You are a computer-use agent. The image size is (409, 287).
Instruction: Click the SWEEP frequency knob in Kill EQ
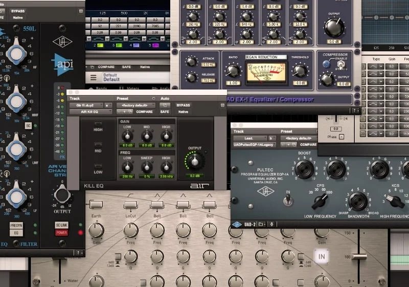point(147,167)
